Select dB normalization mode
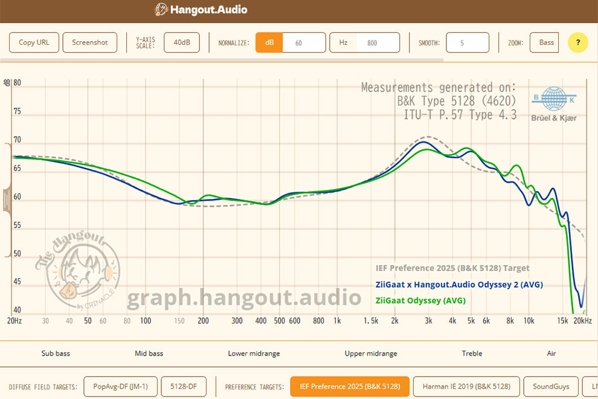Image resolution: width=598 pixels, height=399 pixels. 269,42
